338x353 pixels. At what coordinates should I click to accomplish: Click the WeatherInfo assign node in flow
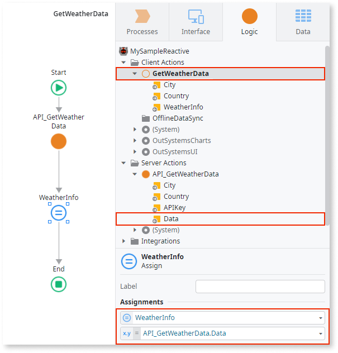click(59, 213)
